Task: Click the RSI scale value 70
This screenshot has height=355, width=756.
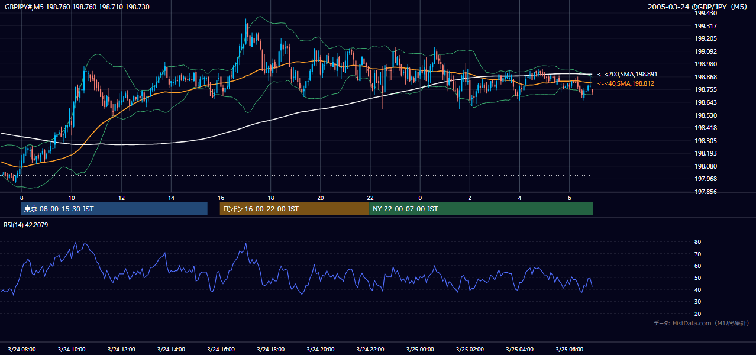Action: coord(697,254)
